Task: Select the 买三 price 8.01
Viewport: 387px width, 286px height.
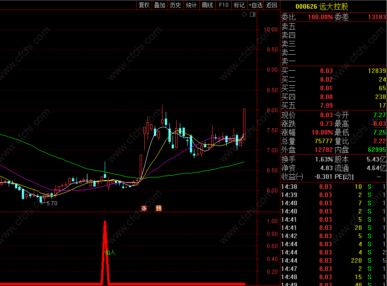Action: [326, 88]
